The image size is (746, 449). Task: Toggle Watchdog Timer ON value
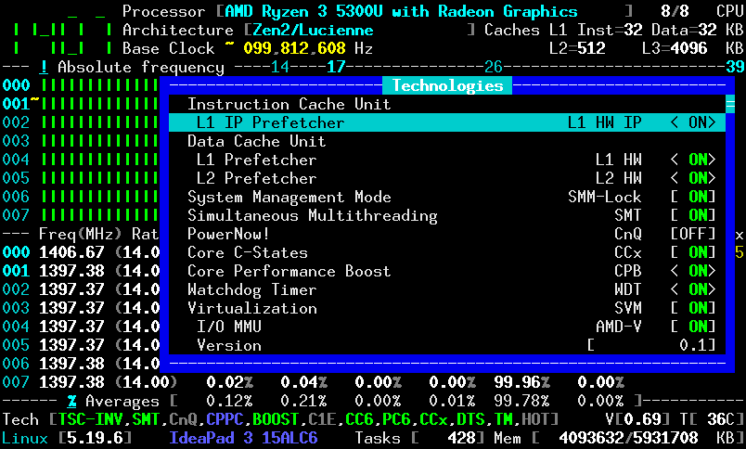point(693,289)
